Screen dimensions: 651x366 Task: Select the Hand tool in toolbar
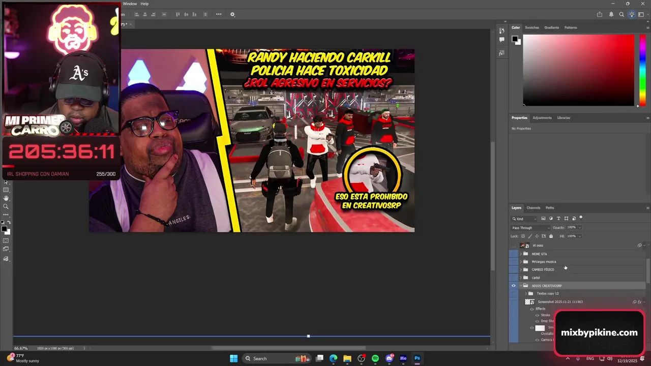[6, 198]
